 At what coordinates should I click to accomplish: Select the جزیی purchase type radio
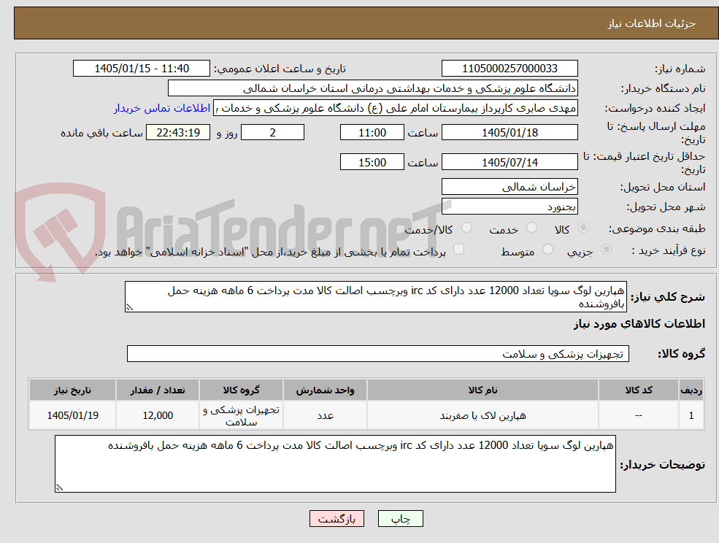606,250
